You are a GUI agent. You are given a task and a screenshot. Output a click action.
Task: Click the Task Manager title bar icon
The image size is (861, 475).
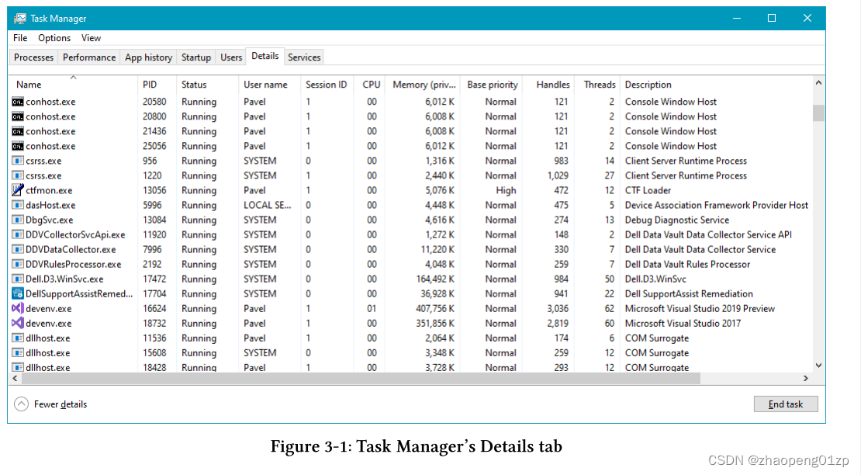tap(19, 18)
